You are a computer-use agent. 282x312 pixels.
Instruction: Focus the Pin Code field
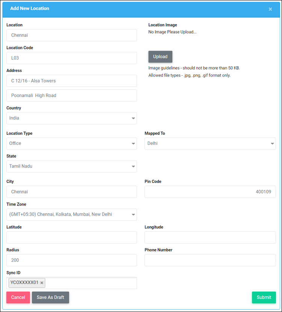pyautogui.click(x=210, y=192)
